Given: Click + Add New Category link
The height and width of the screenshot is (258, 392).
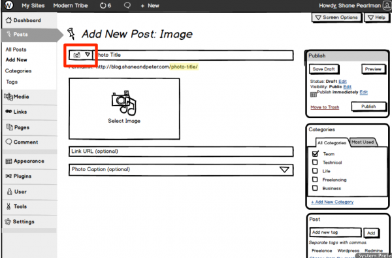Looking at the screenshot, I should point(333,202).
